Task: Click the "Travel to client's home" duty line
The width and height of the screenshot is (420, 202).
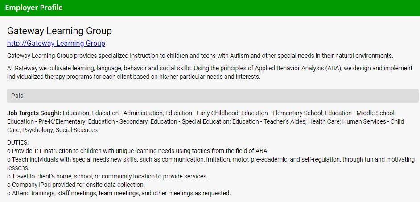Action: (x=107, y=176)
